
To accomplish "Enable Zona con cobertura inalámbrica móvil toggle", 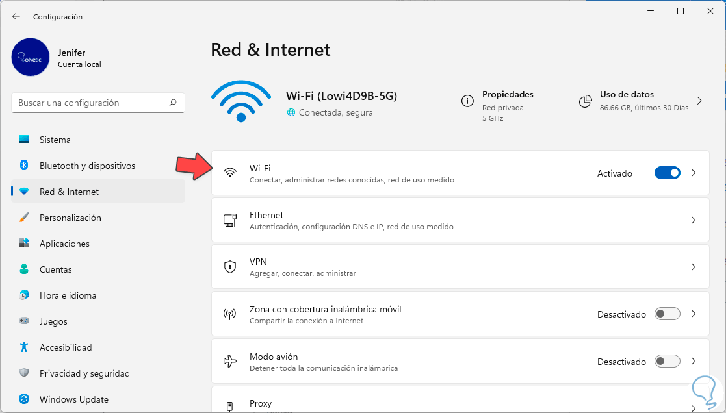I will pos(667,314).
